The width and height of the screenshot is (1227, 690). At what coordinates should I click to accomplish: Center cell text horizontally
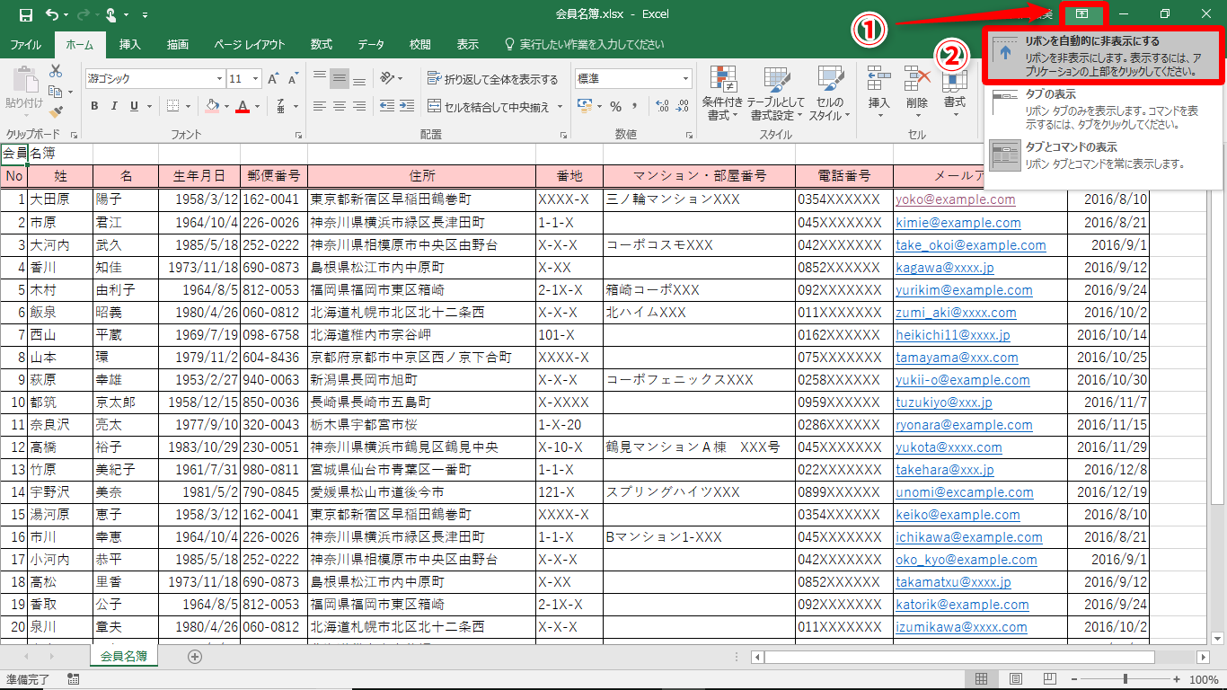(x=340, y=106)
